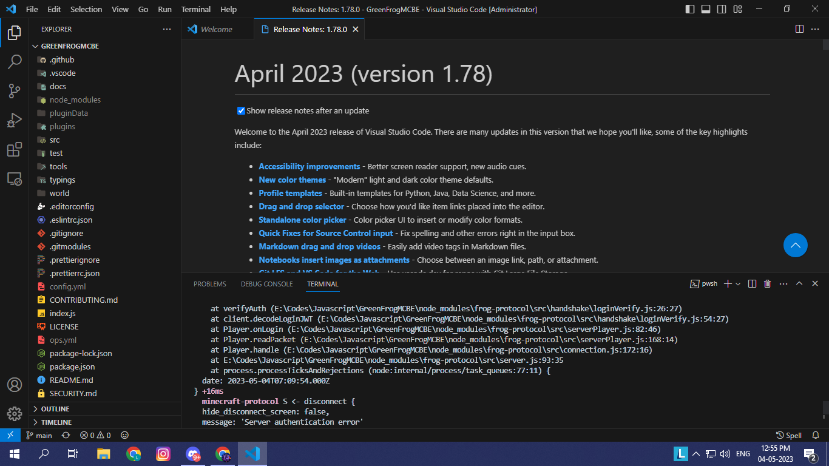Launch Google Chrome from the taskbar
This screenshot has width=829, height=466.
pos(133,453)
